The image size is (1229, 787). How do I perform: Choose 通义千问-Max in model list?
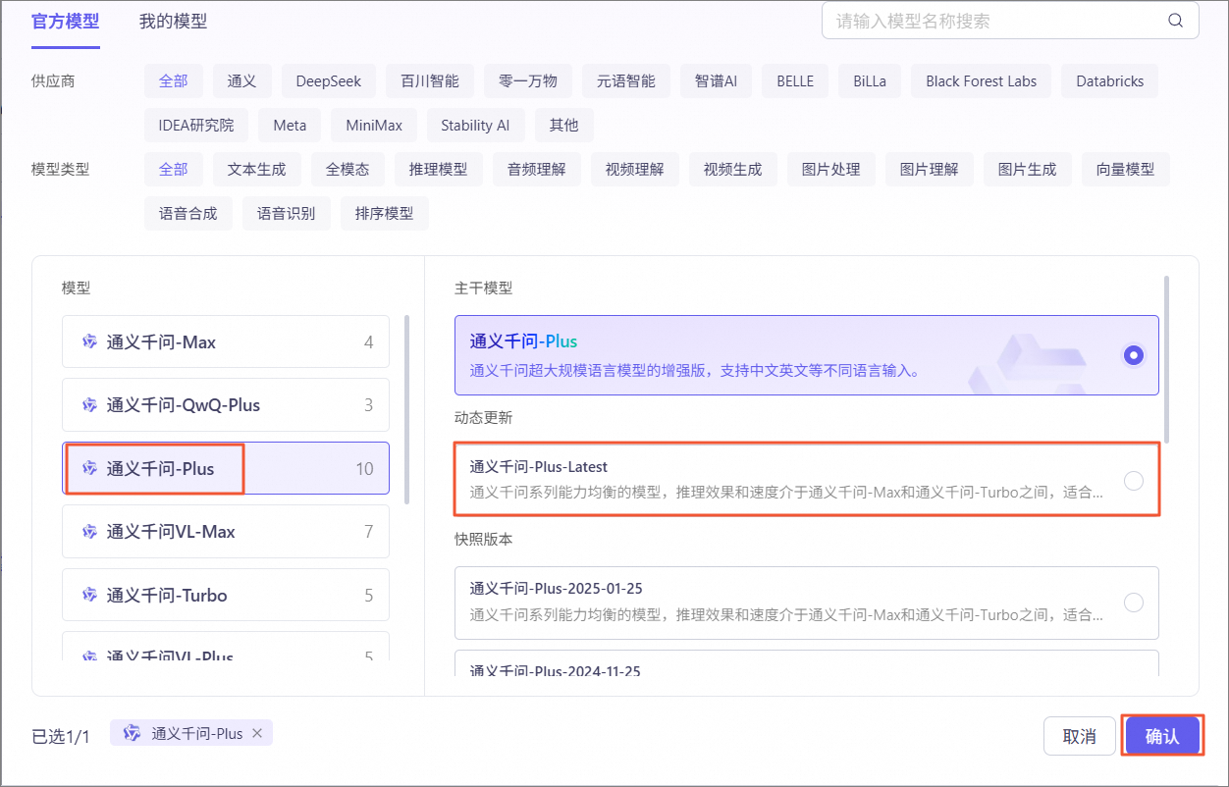(x=226, y=342)
